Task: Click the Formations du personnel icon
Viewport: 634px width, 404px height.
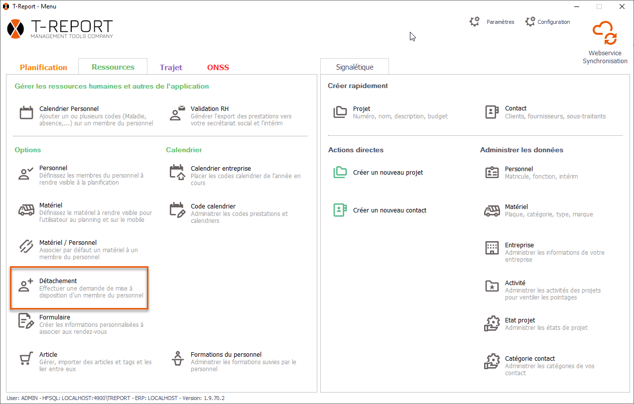Action: click(x=177, y=359)
